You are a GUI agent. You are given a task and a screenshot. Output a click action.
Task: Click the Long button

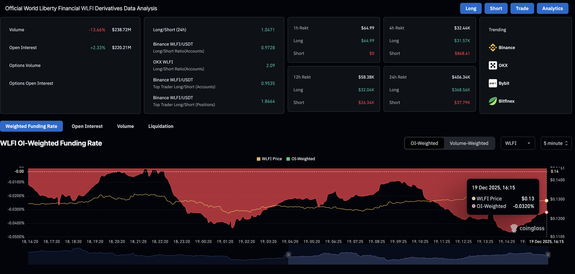(471, 8)
